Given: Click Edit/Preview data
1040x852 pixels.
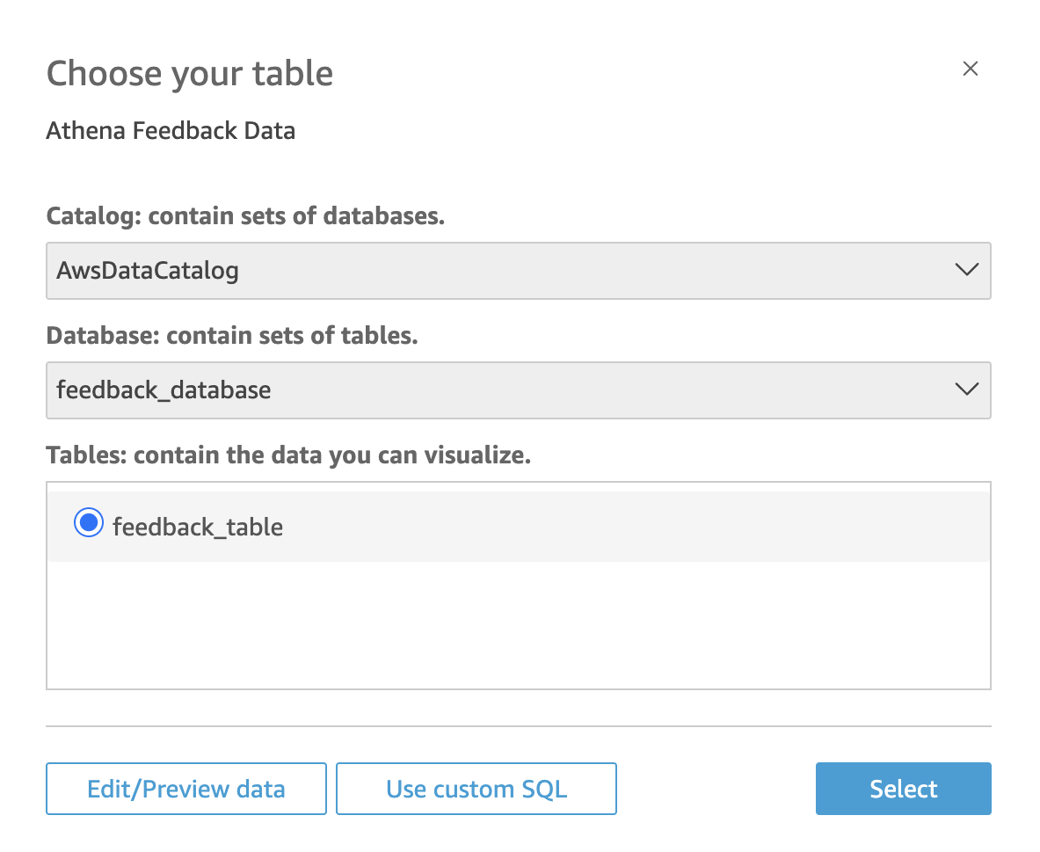Looking at the screenshot, I should point(185,788).
